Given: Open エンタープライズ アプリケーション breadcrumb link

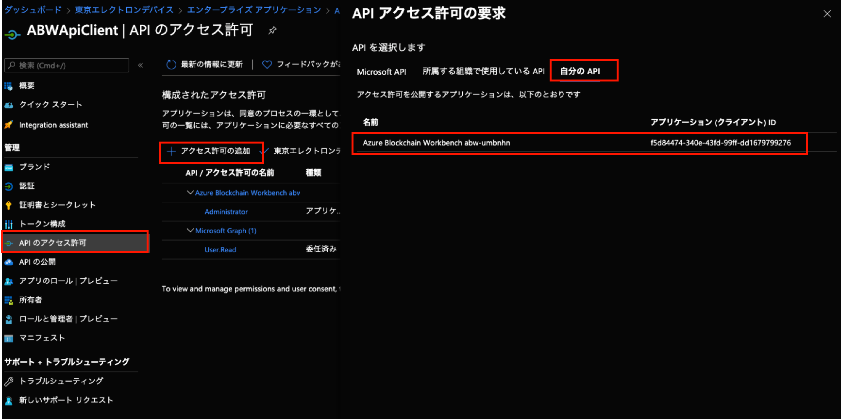Looking at the screenshot, I should 254,10.
